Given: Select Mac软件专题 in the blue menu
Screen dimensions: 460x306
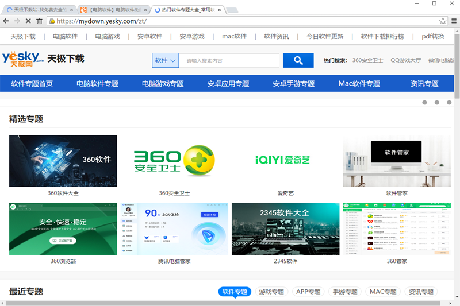Looking at the screenshot, I should (359, 84).
